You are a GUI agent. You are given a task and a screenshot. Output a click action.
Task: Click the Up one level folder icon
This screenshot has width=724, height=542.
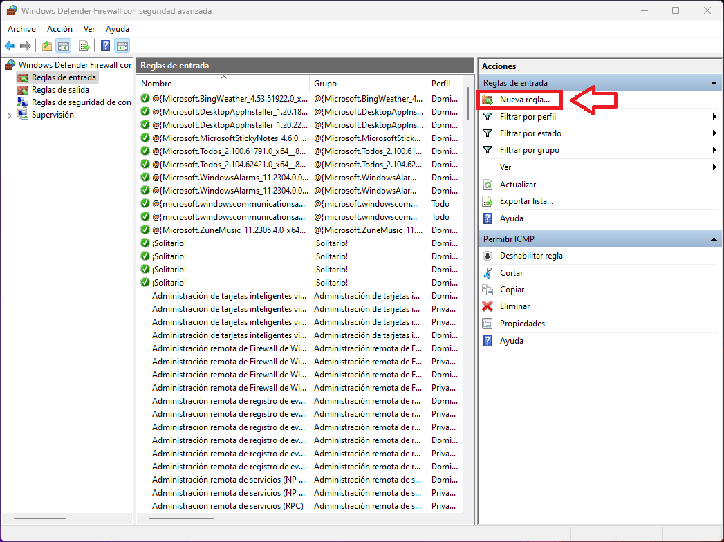pos(46,46)
